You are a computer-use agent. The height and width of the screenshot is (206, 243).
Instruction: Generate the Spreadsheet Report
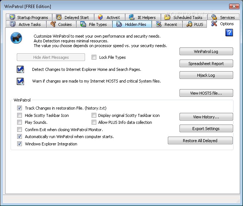(x=206, y=64)
